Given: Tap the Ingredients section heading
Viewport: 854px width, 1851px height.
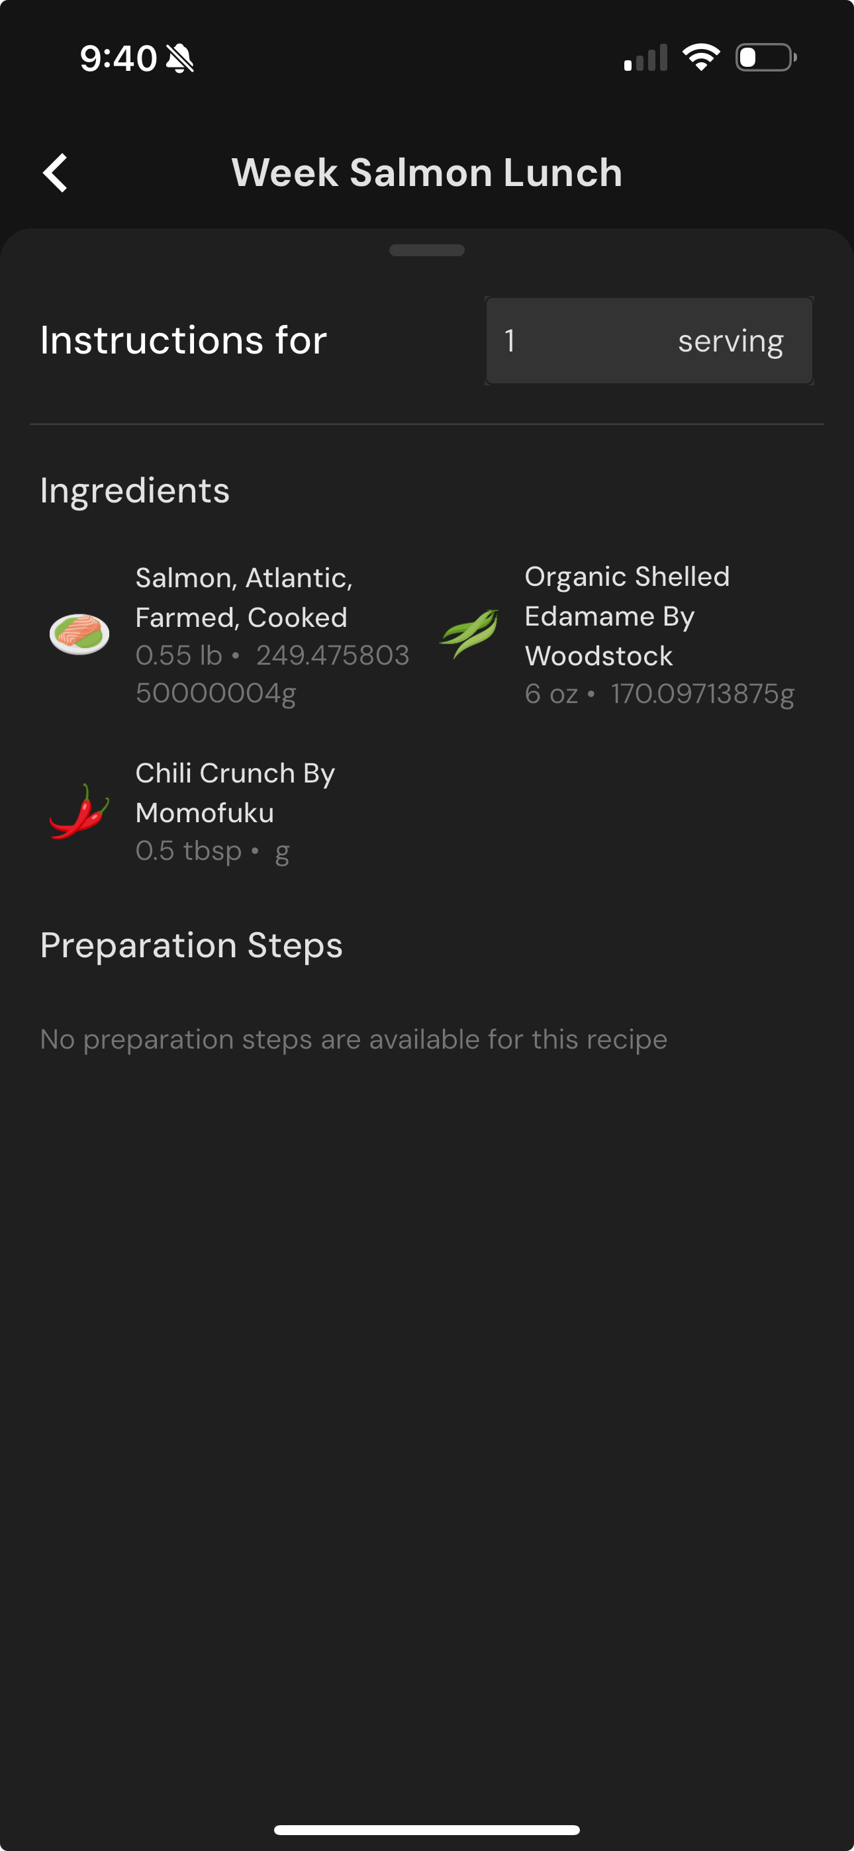Looking at the screenshot, I should 135,491.
